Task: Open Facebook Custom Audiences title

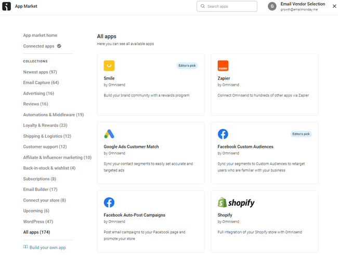Action: [245, 146]
